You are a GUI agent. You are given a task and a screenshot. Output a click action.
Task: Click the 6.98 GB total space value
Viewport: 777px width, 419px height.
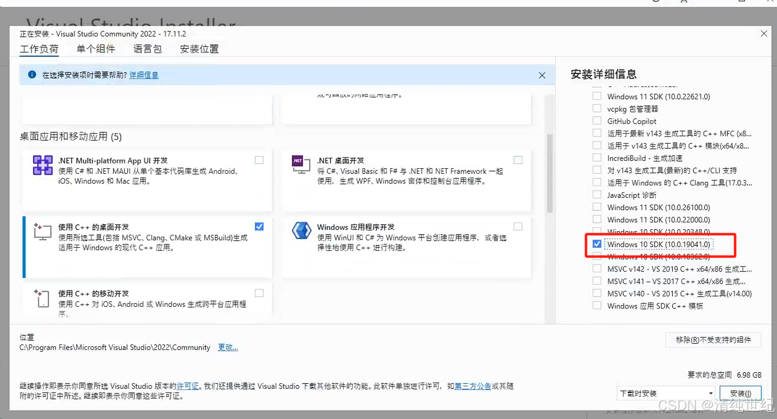pos(749,375)
